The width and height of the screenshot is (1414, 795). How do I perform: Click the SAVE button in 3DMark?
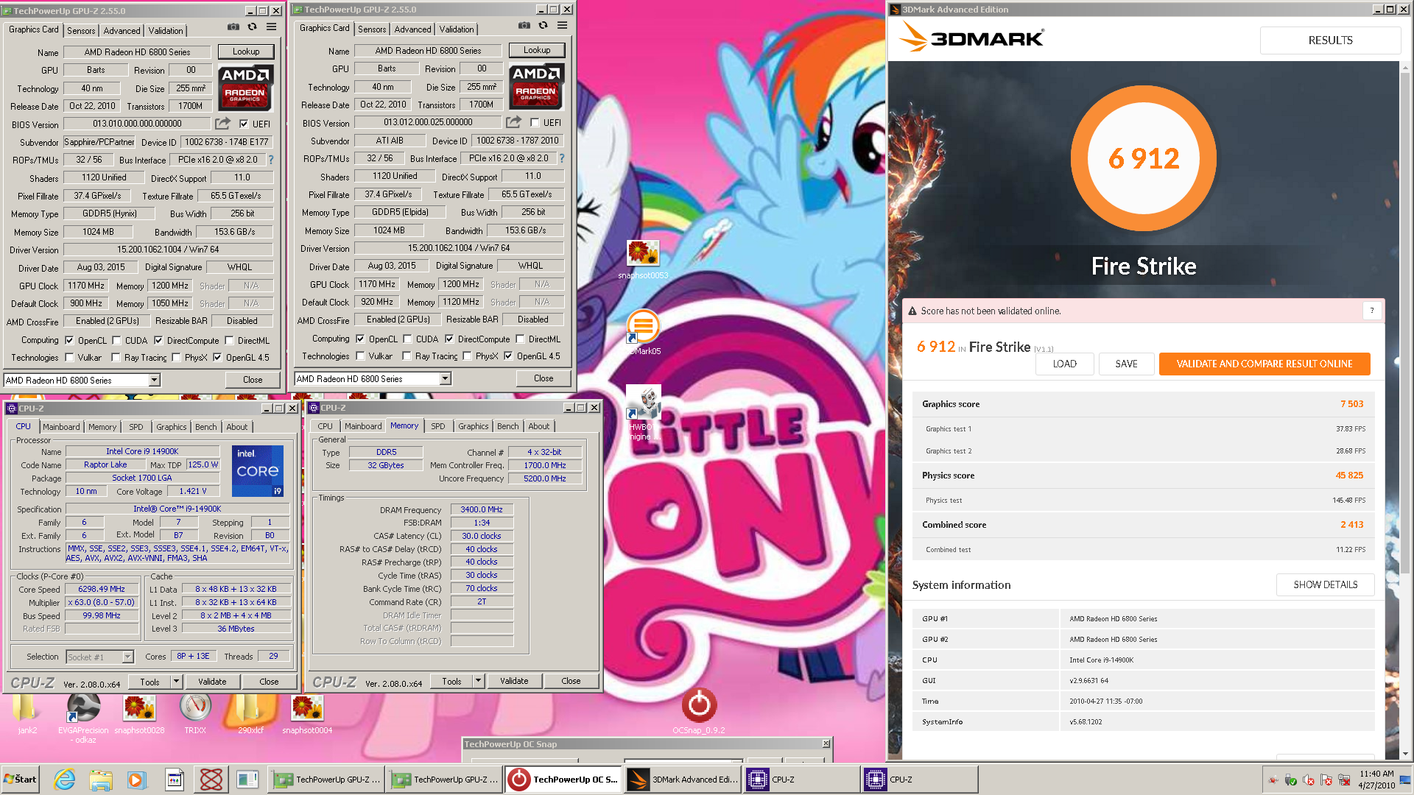point(1126,364)
